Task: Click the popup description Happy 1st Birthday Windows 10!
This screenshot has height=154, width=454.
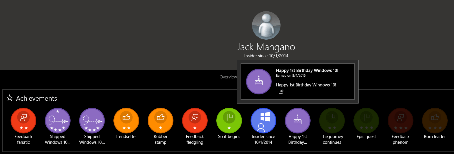Action: [306, 85]
